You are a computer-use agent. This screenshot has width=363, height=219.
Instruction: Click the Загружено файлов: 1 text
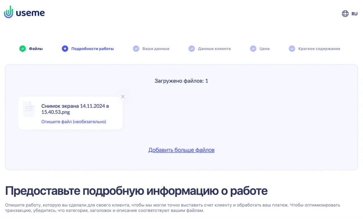(x=181, y=81)
